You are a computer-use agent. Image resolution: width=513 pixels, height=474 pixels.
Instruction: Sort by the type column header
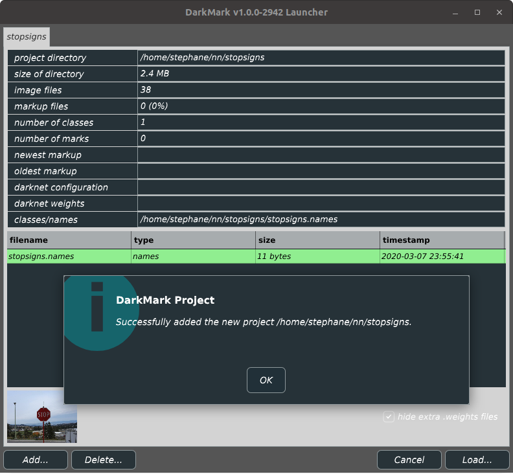[193, 240]
